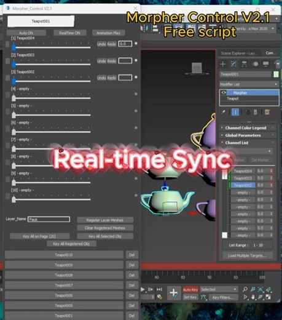Select the Field-of-View navigation tool
This screenshot has height=320, width=282.
(245, 297)
